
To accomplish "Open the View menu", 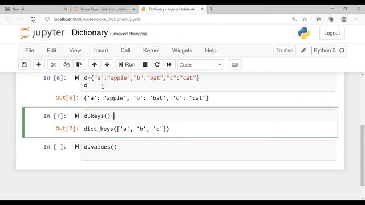I will click(x=75, y=51).
